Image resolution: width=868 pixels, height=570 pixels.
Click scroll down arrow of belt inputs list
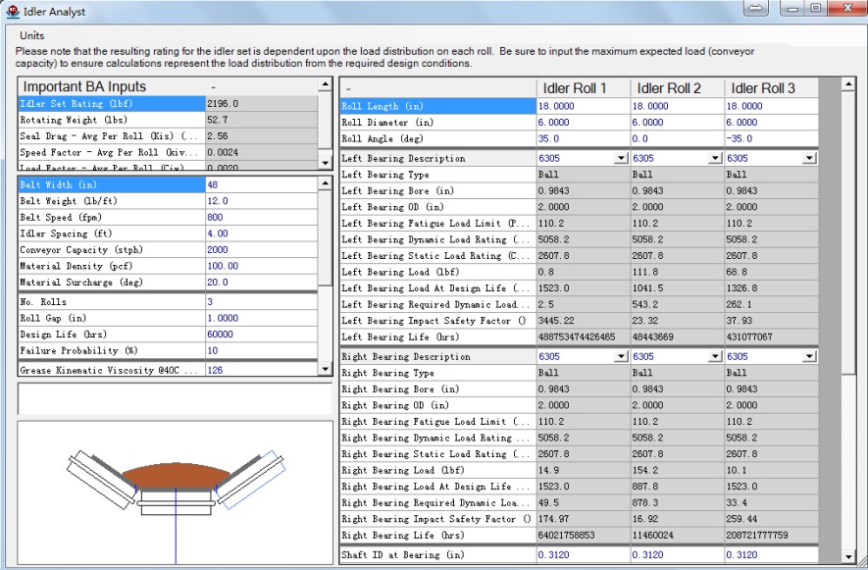(x=325, y=368)
